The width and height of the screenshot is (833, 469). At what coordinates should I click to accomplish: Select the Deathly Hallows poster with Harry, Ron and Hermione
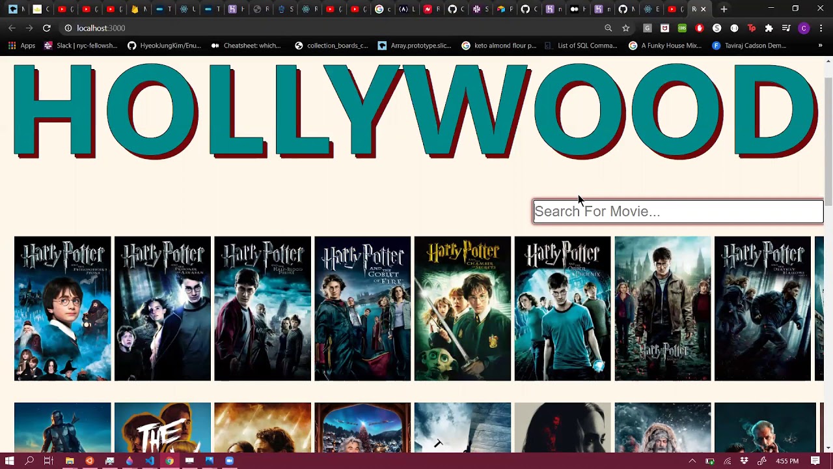tap(662, 309)
